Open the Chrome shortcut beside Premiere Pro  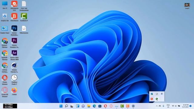[5, 43]
